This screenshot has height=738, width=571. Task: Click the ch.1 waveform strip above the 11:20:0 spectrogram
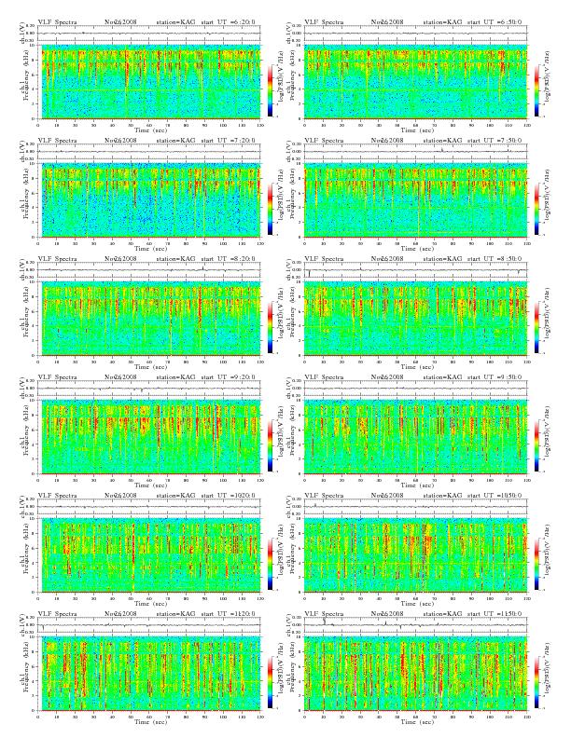tap(149, 625)
